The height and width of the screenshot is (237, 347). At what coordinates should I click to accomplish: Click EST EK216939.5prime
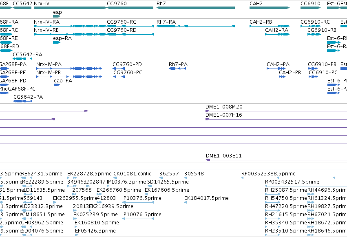coord(90,210)
